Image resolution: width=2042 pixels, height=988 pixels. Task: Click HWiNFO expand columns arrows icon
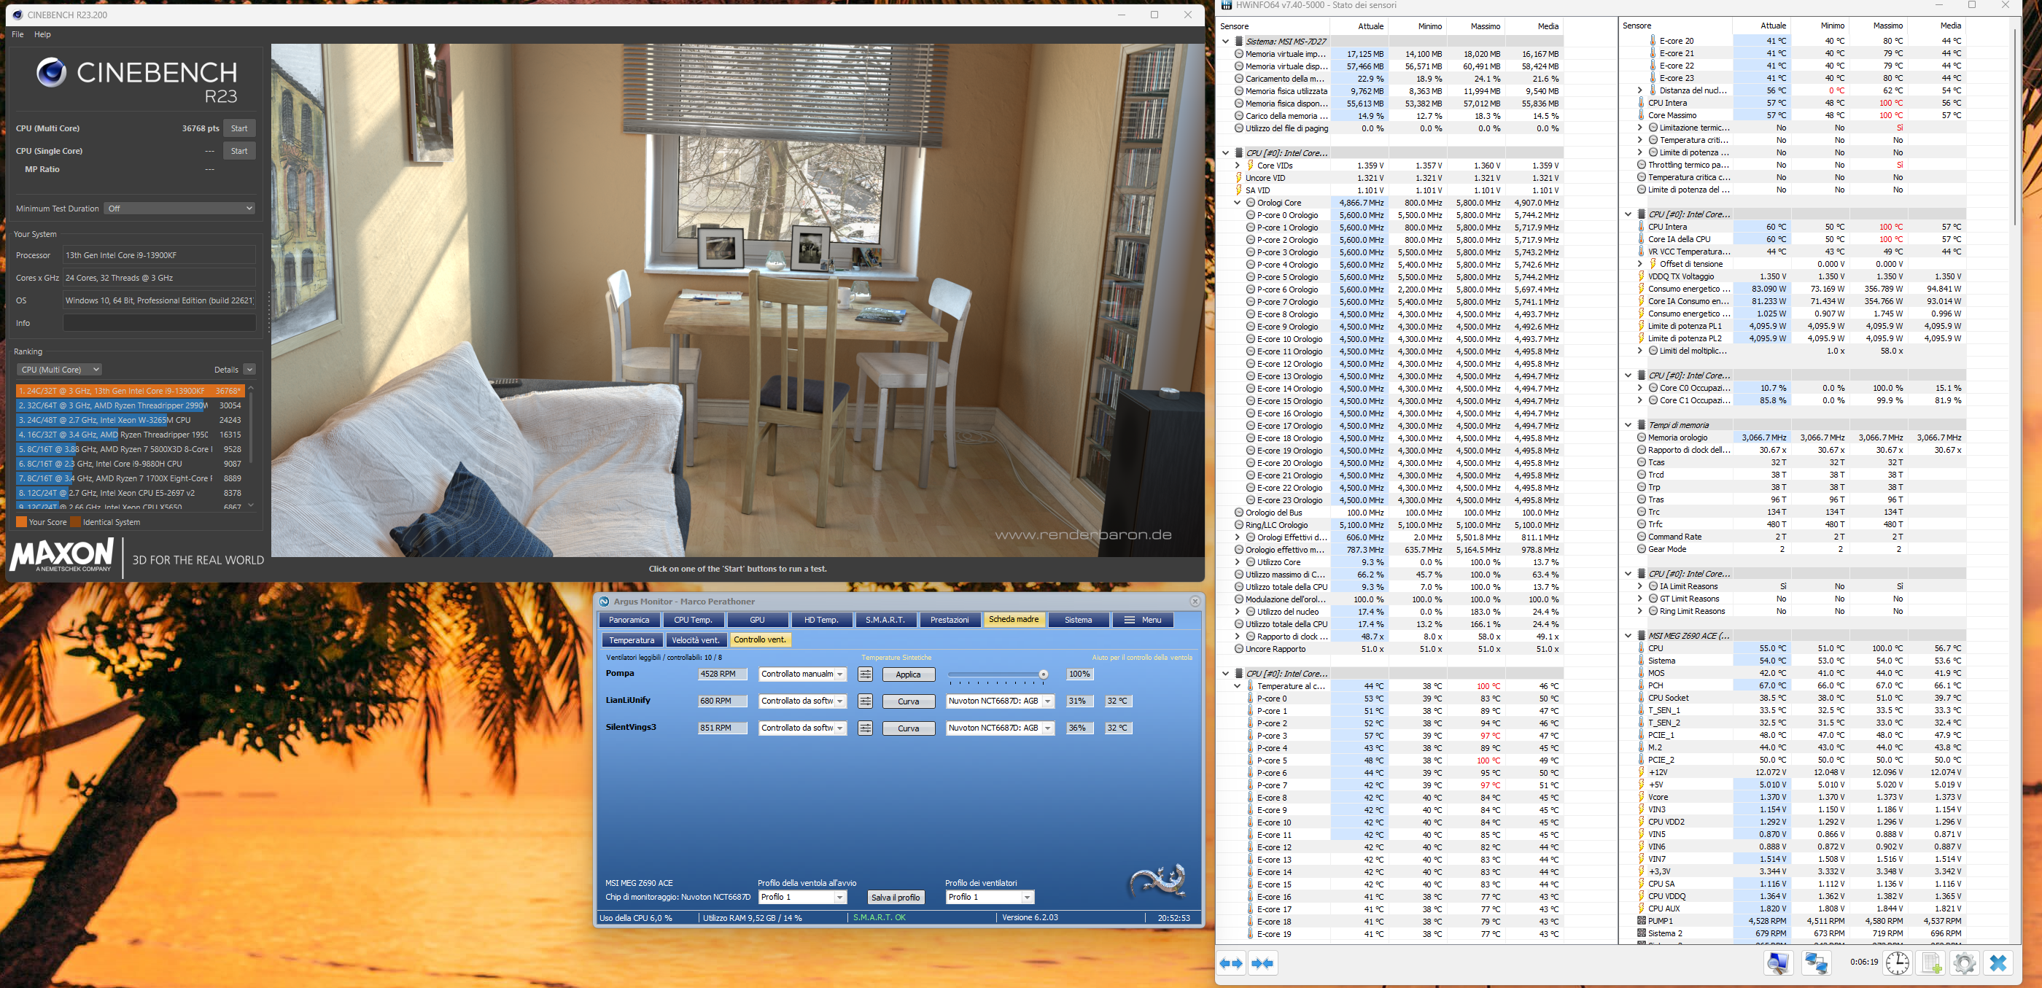click(x=1231, y=963)
